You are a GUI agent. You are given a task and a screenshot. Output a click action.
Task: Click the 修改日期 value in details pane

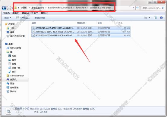point(51,109)
